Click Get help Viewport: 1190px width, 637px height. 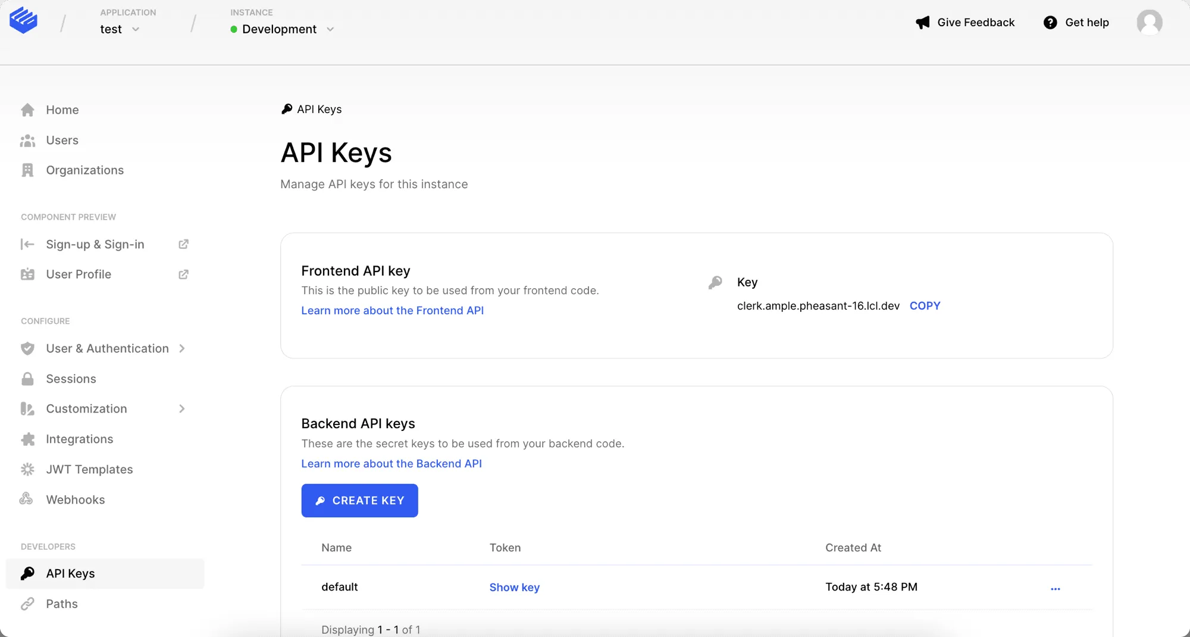(1086, 23)
